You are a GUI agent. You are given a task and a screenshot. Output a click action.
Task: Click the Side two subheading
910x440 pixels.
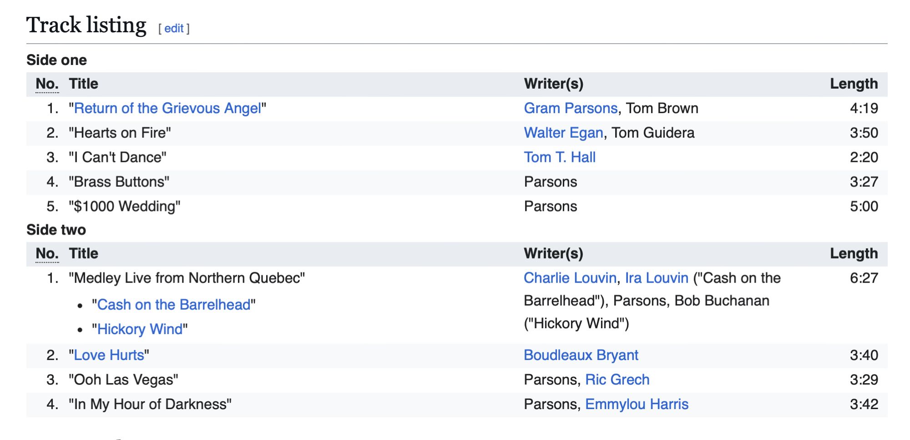coord(56,230)
